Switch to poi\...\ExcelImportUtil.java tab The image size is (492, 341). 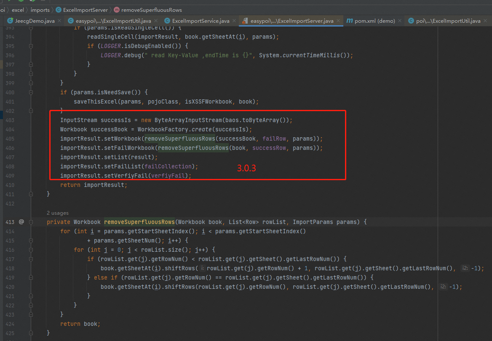448,21
